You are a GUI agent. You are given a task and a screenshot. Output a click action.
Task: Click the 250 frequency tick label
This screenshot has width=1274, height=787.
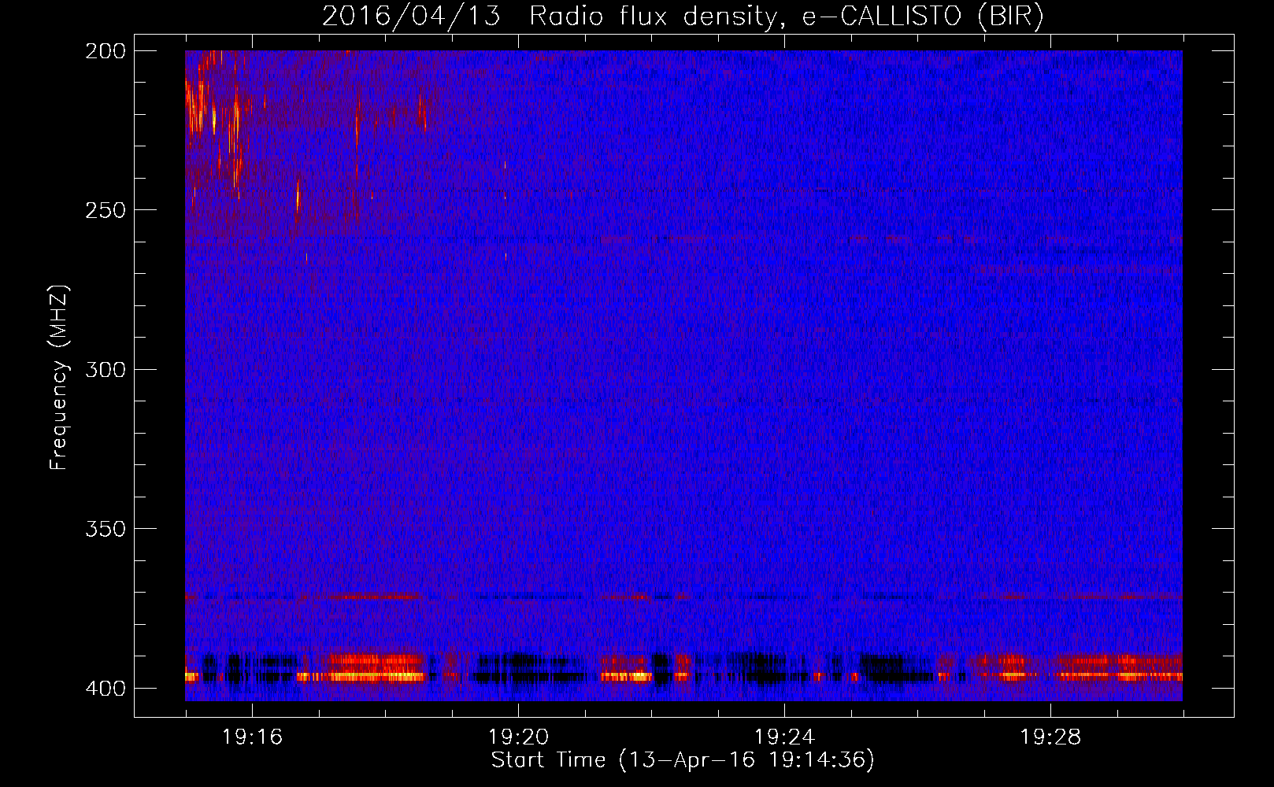click(x=106, y=210)
